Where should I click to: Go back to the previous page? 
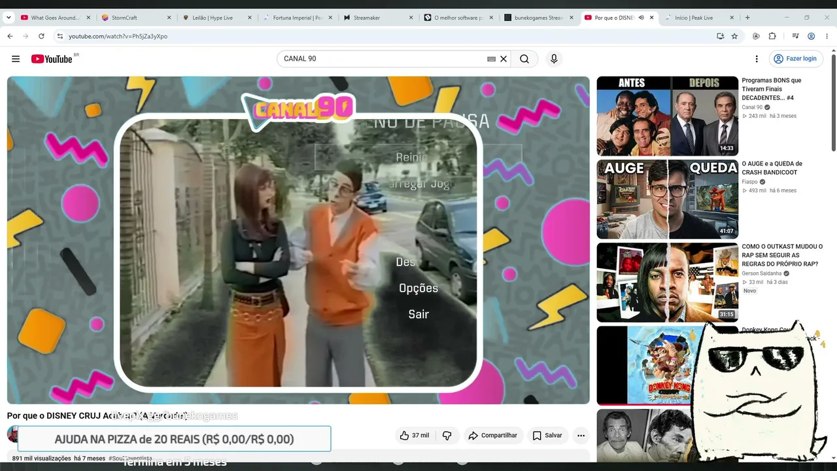(10, 36)
